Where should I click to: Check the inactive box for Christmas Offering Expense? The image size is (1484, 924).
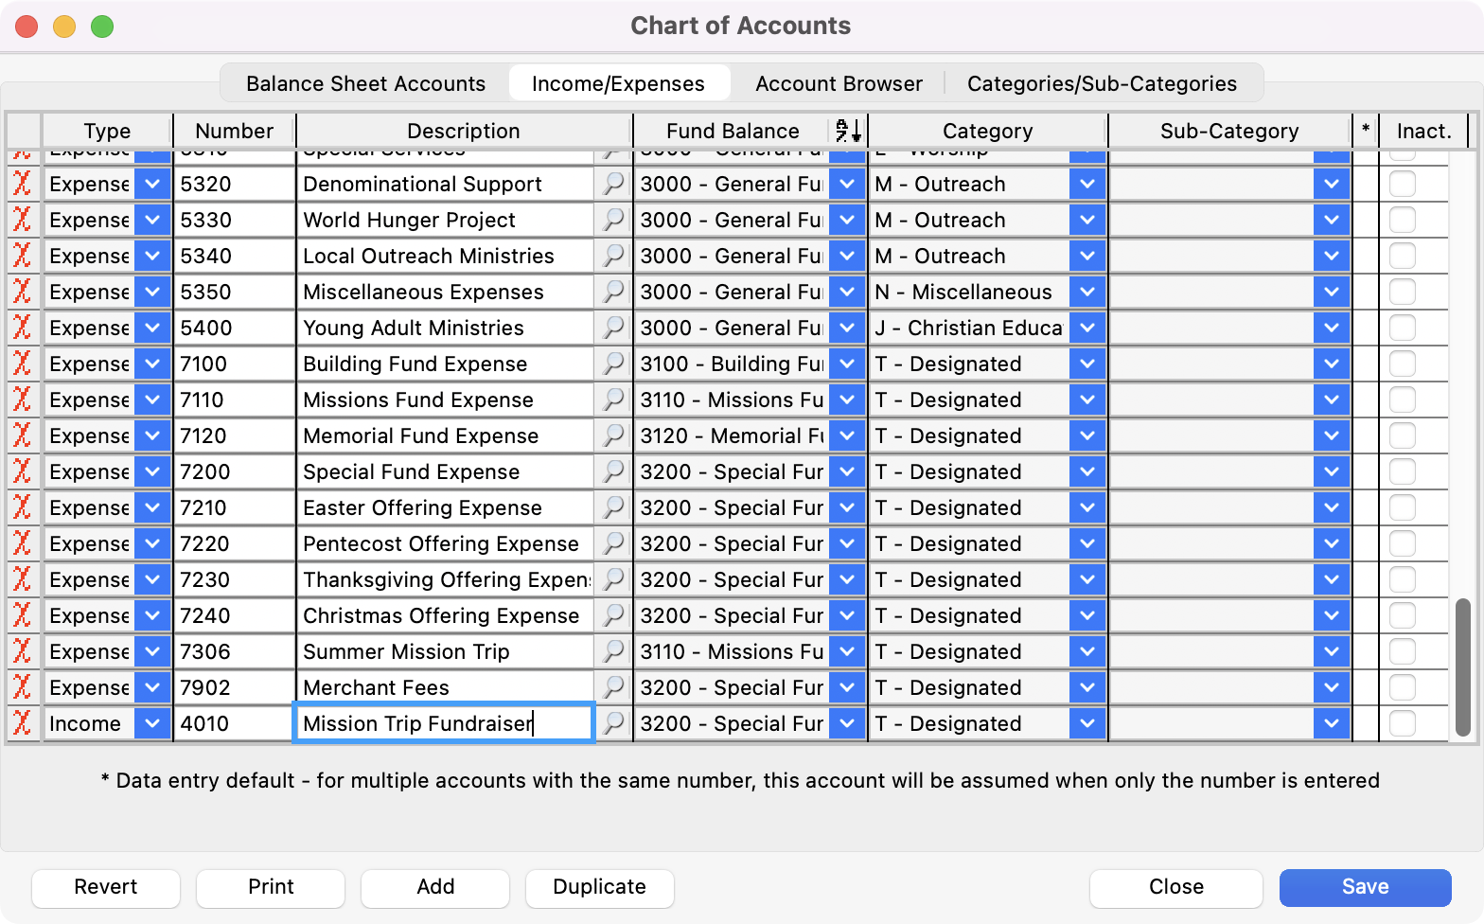(1402, 615)
